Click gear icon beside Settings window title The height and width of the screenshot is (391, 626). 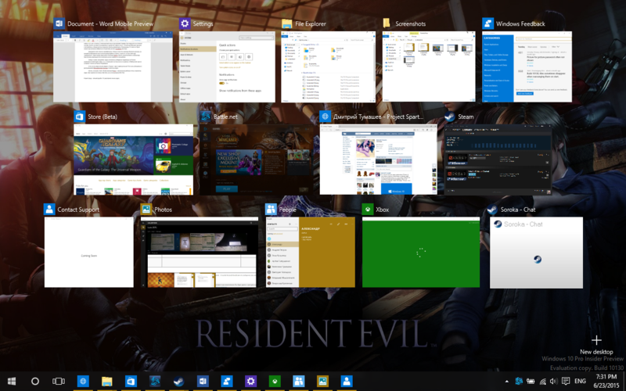(185, 23)
